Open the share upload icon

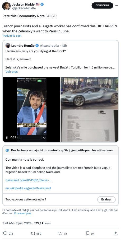[x=115, y=233]
